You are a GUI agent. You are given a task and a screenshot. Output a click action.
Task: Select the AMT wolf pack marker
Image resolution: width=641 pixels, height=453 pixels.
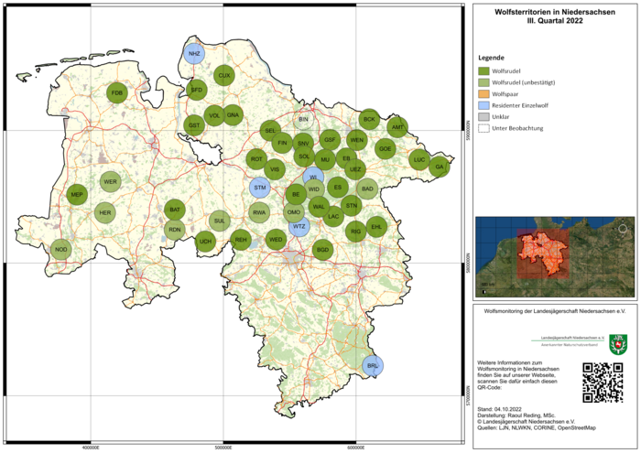[397, 127]
